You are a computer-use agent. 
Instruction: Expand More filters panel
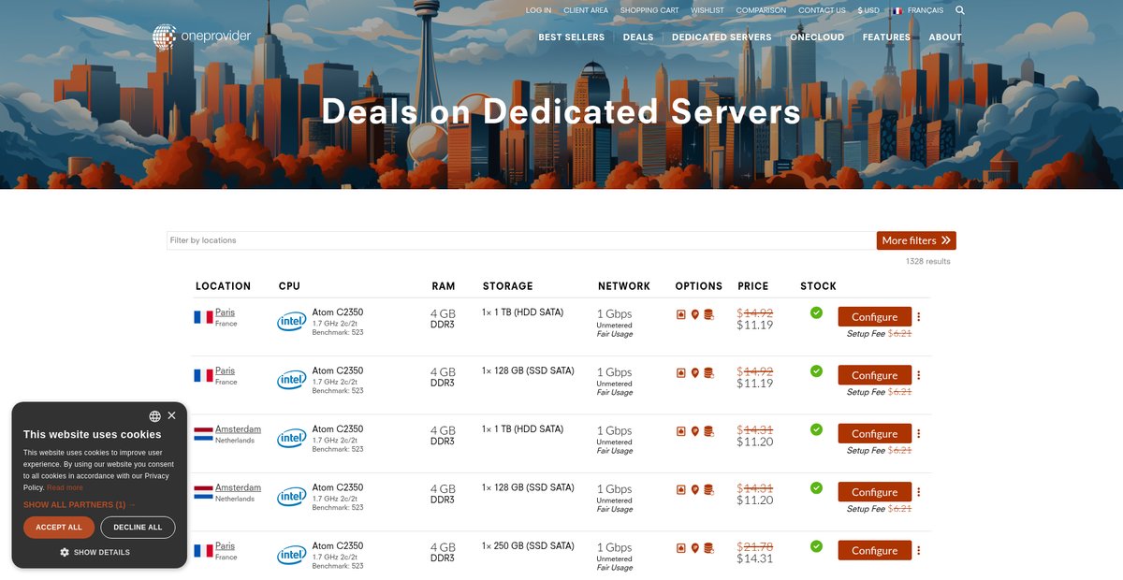(916, 240)
